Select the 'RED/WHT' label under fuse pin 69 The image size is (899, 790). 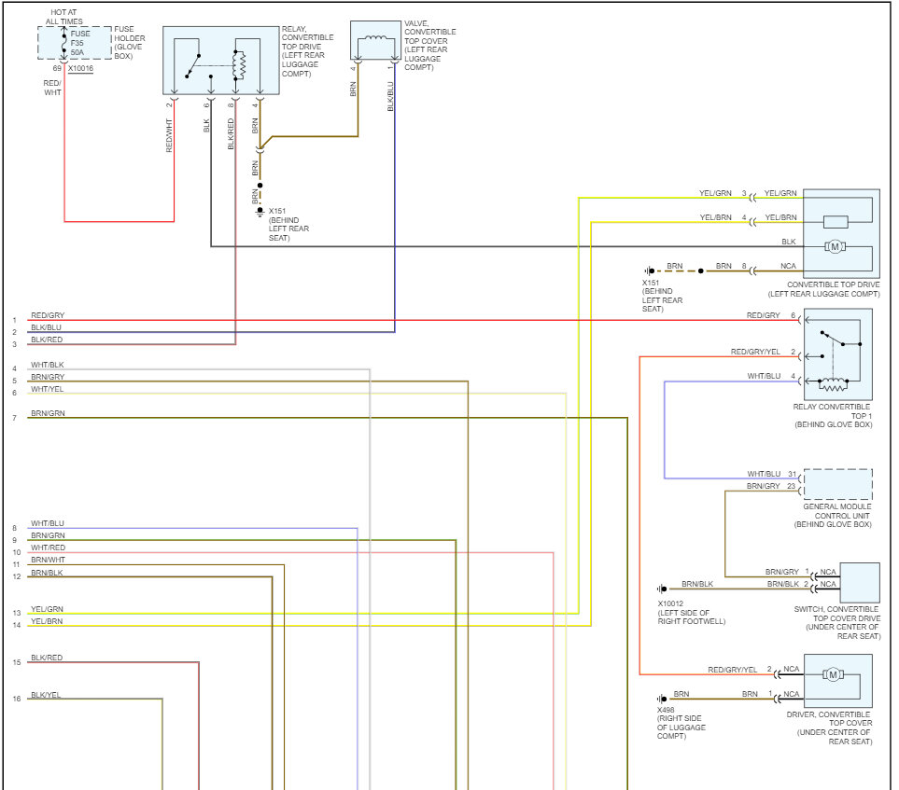(x=52, y=88)
